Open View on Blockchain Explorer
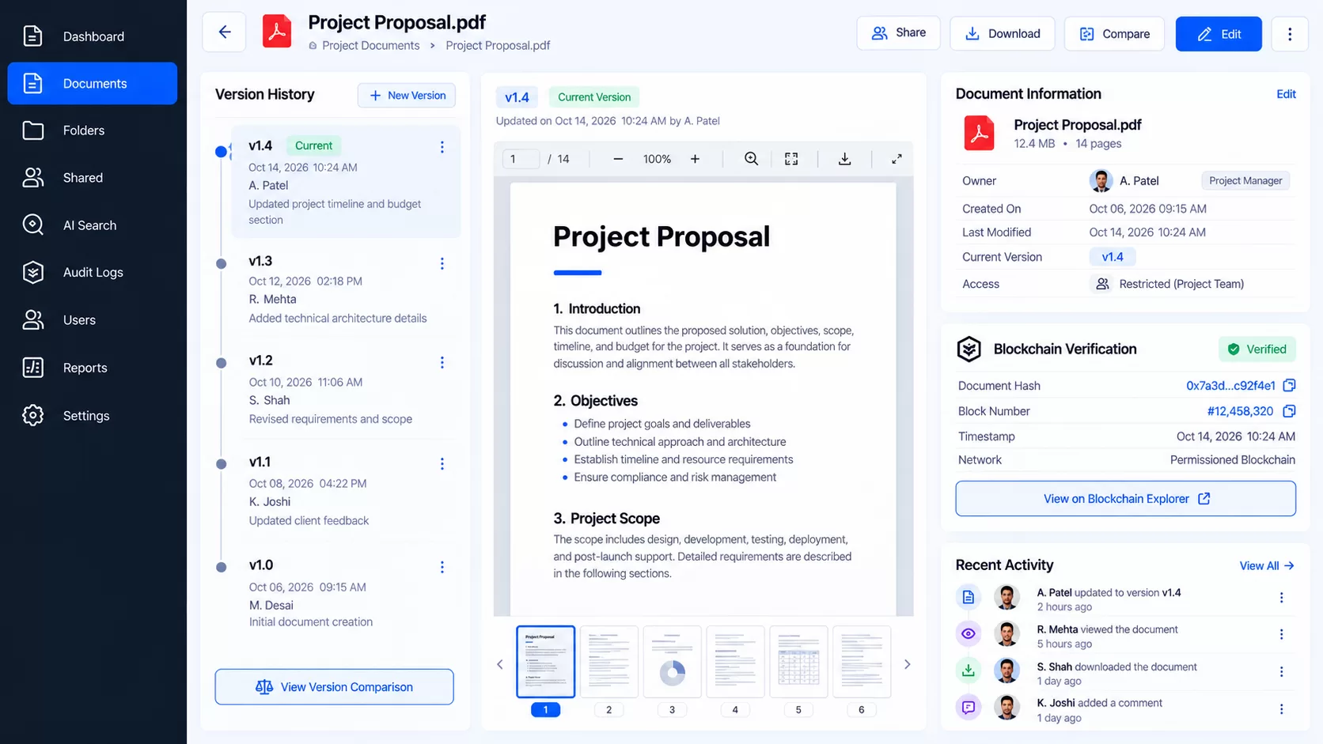This screenshot has width=1323, height=744. click(1125, 499)
